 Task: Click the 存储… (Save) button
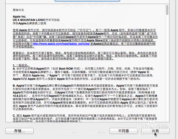pyautogui.click(x=20, y=131)
